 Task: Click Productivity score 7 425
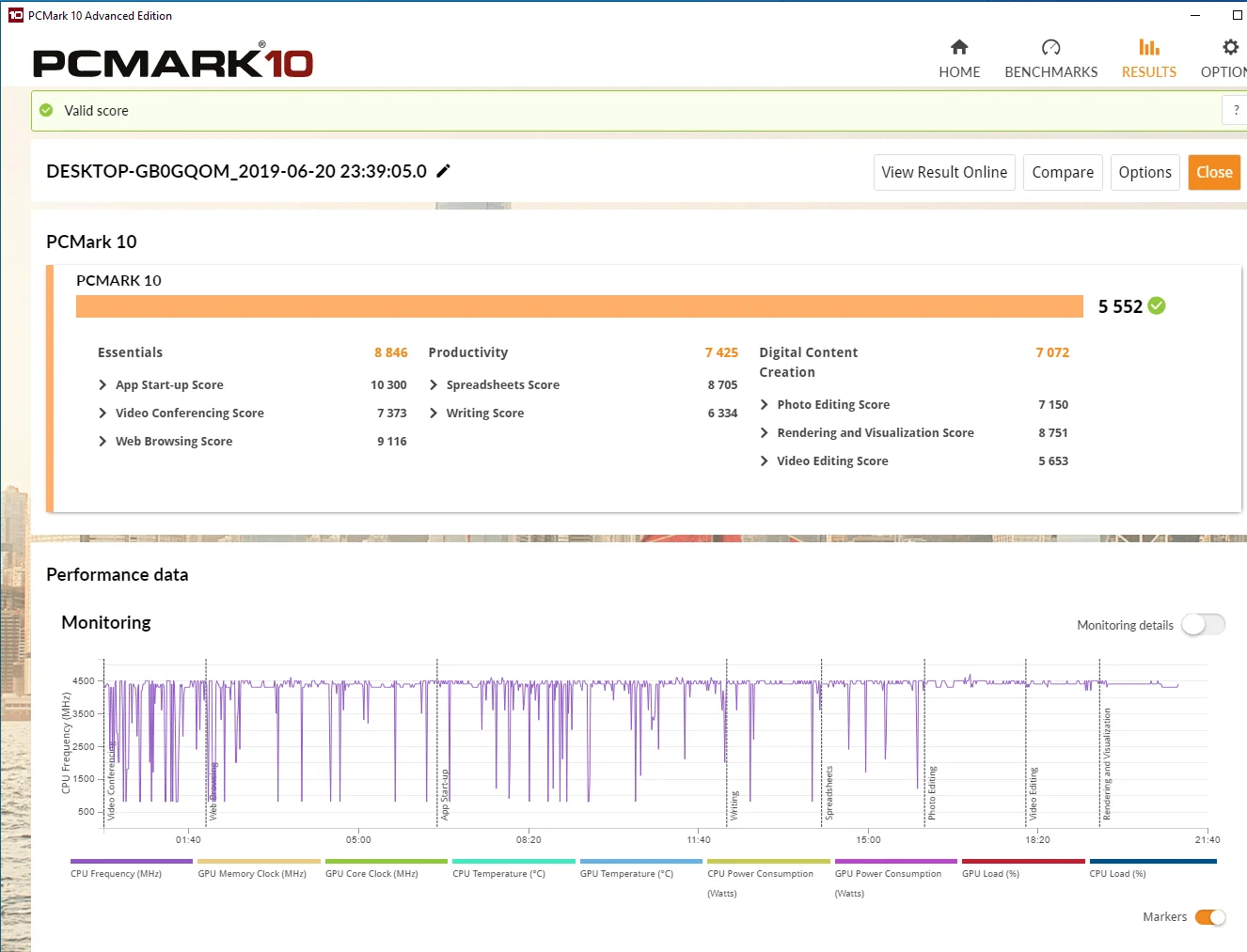[721, 352]
